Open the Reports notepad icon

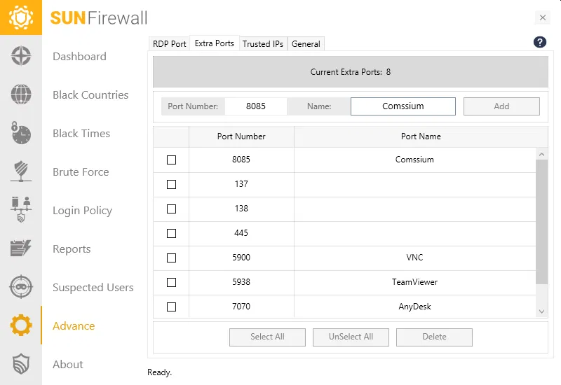coord(21,248)
